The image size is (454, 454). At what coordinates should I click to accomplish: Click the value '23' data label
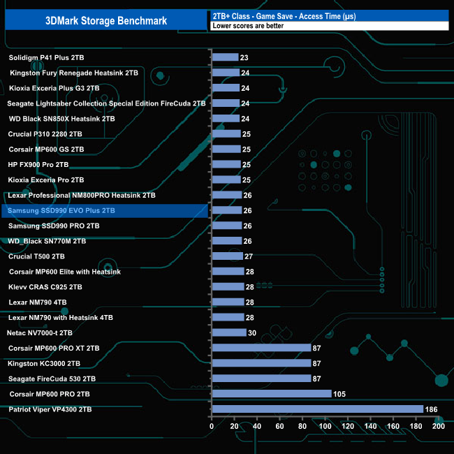pyautogui.click(x=244, y=57)
